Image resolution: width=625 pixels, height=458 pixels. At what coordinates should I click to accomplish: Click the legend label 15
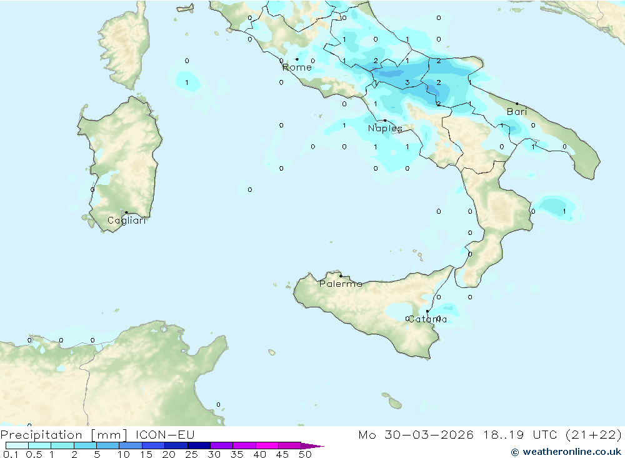pyautogui.click(x=146, y=454)
